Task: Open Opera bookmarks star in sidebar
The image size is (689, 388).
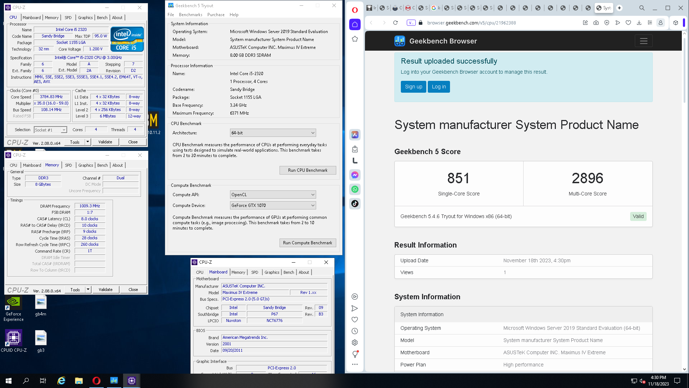Action: 355,39
